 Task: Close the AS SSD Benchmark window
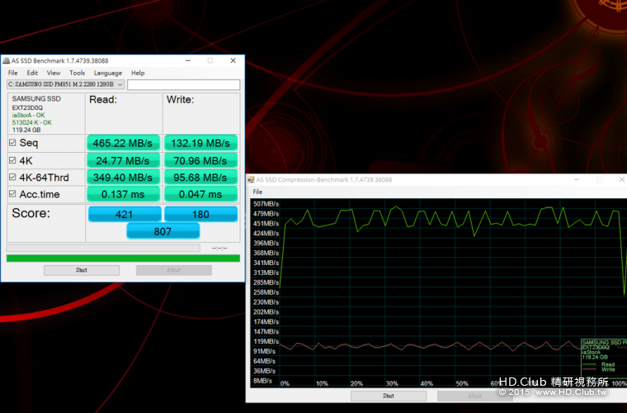click(x=233, y=60)
